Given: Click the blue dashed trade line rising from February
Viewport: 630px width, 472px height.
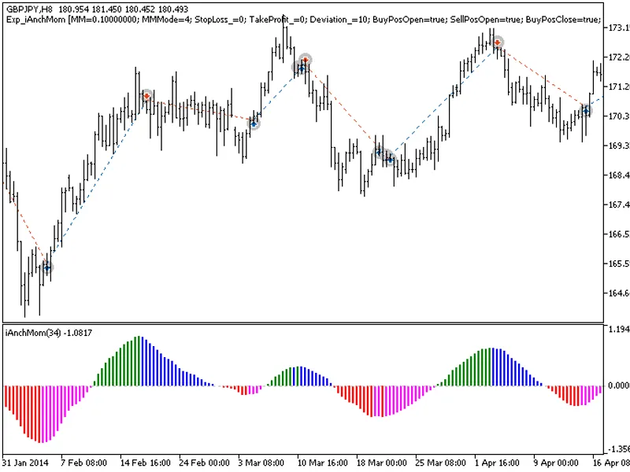Looking at the screenshot, I should 96,183.
